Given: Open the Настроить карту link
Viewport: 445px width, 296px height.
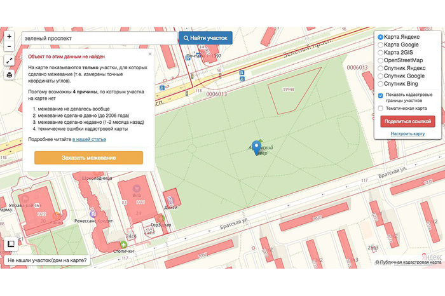Looking at the screenshot, I should pyautogui.click(x=407, y=134).
